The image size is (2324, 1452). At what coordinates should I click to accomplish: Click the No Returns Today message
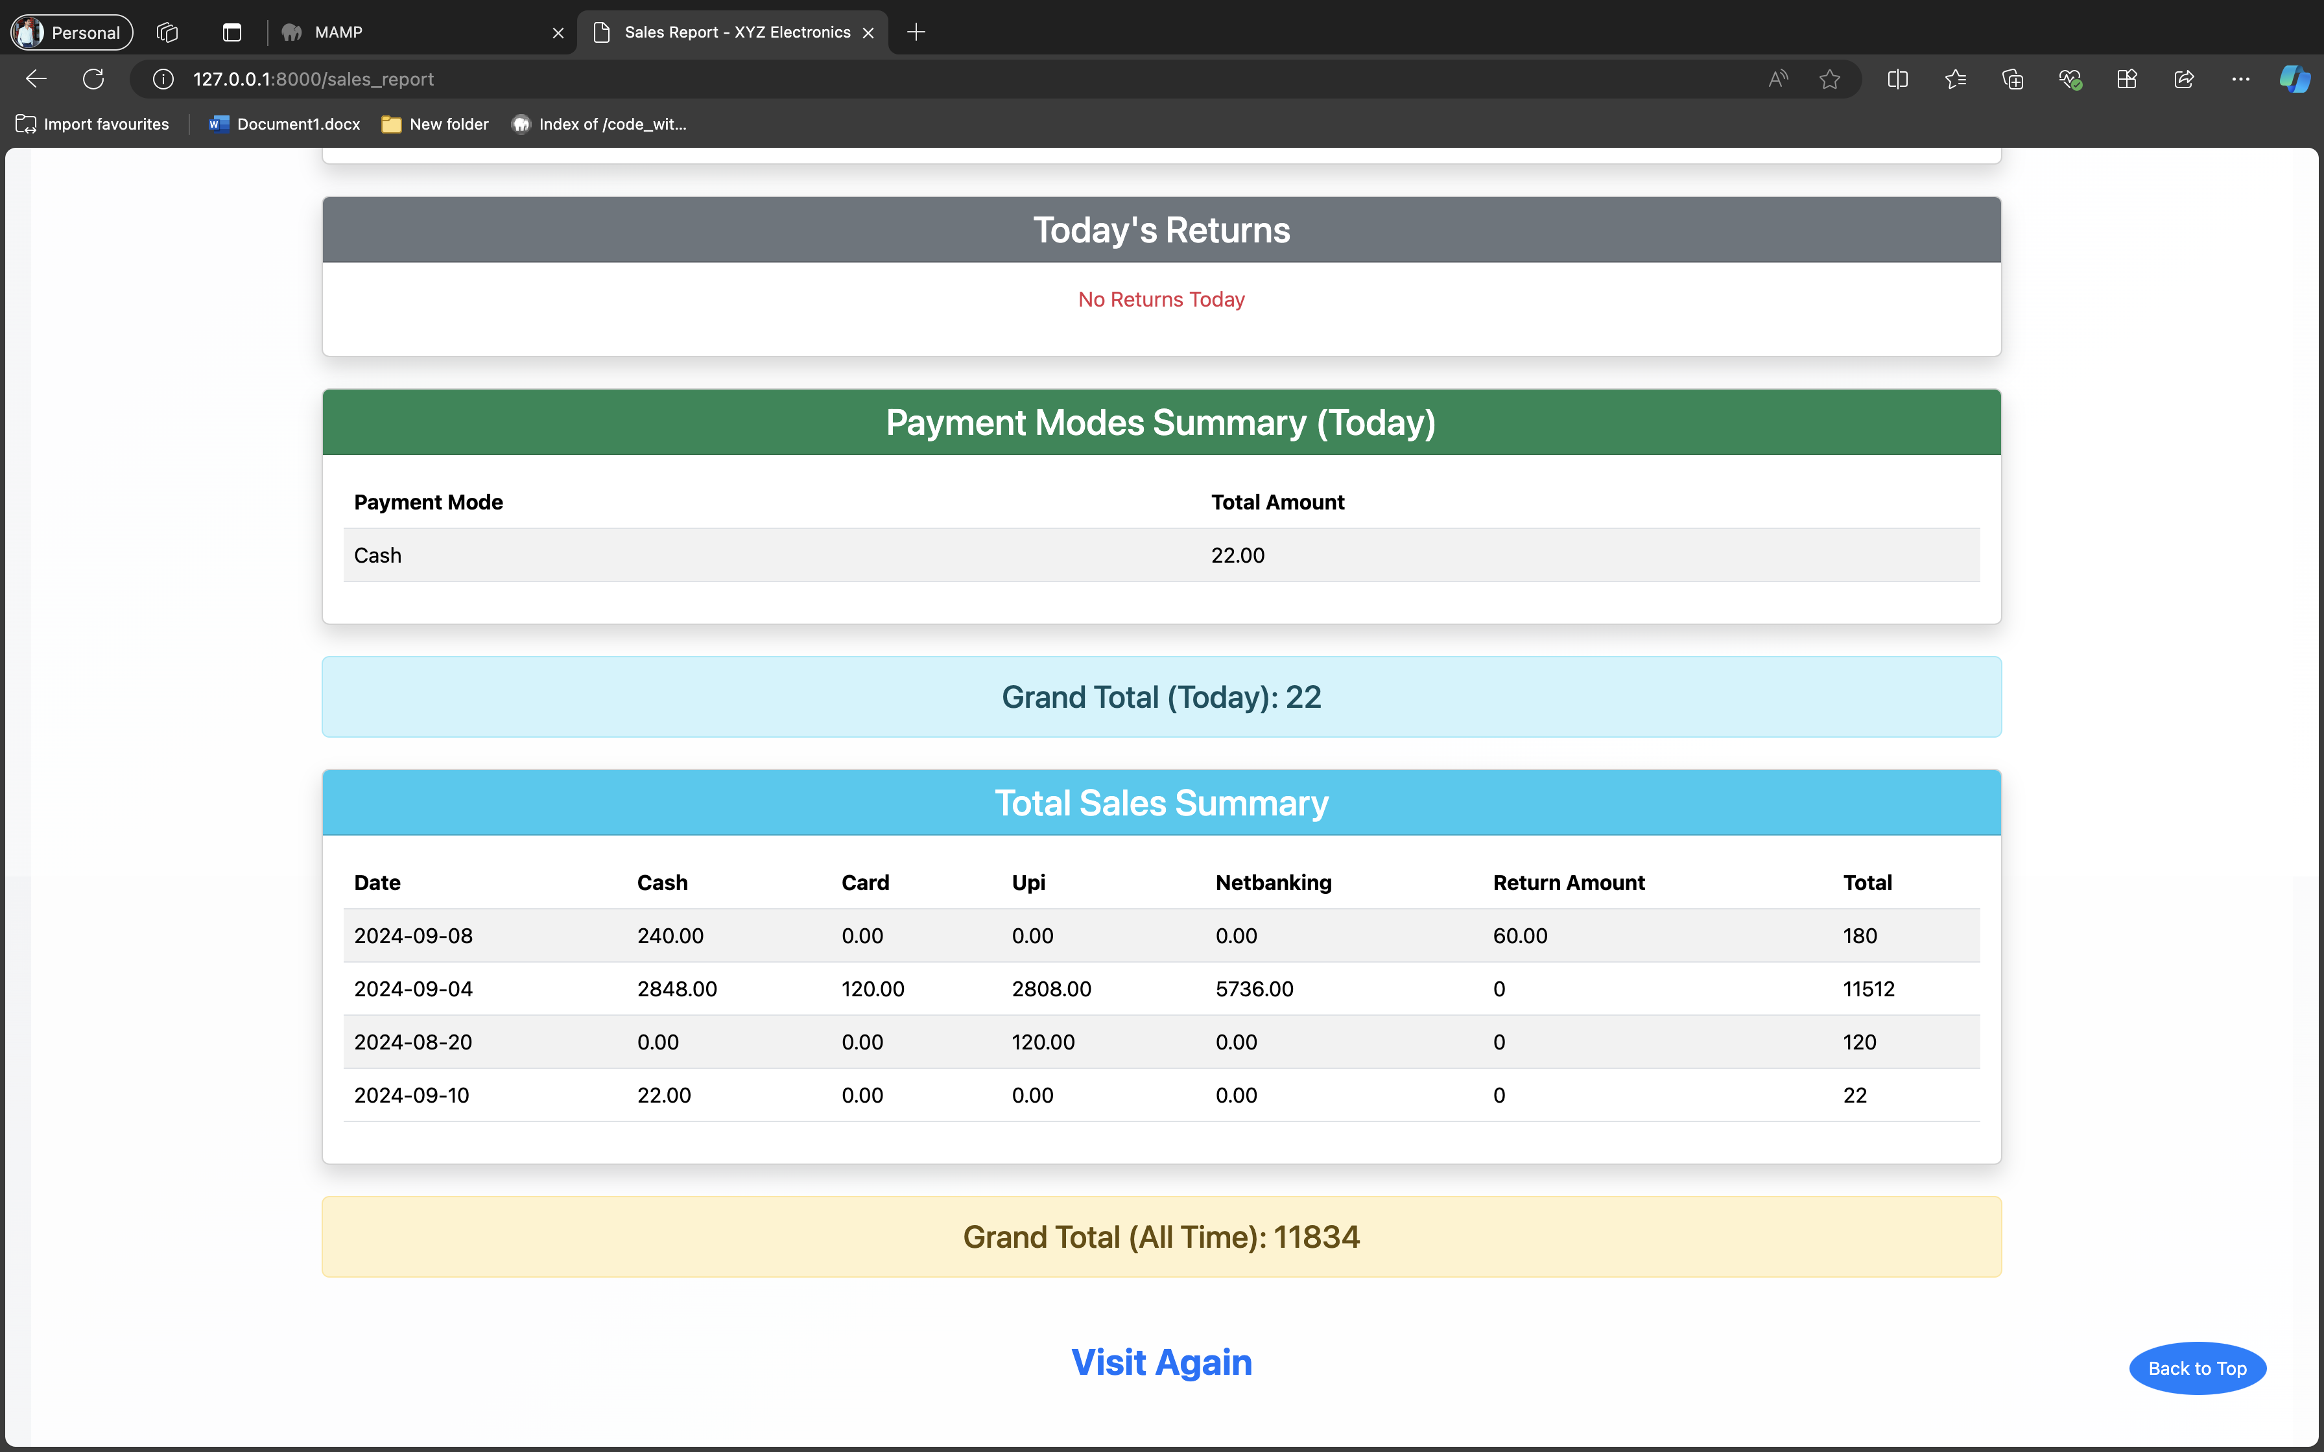(1161, 299)
